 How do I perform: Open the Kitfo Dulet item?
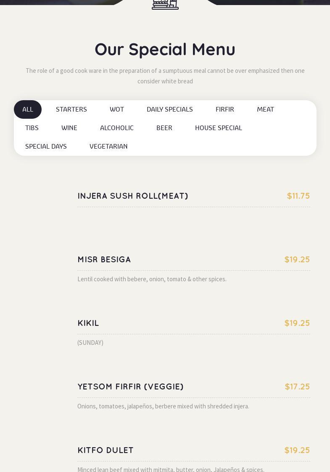click(x=106, y=450)
